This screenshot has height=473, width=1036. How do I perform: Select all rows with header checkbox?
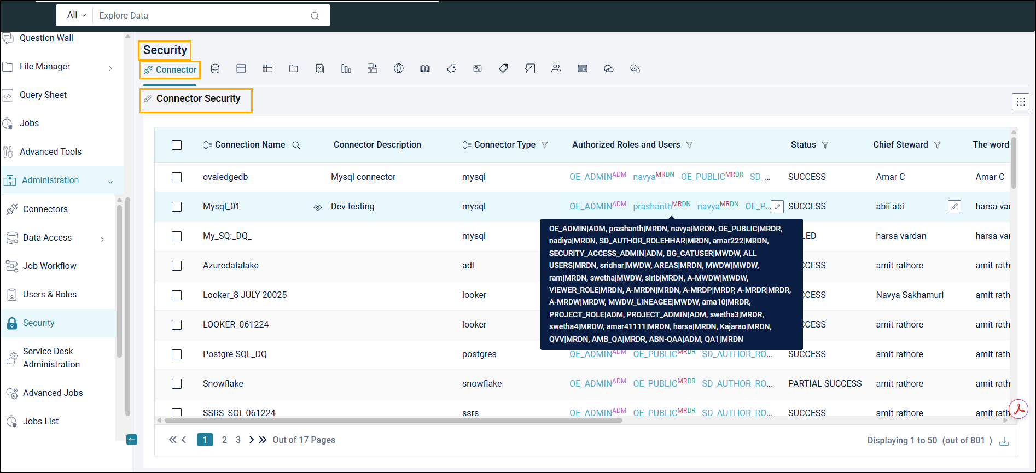177,145
